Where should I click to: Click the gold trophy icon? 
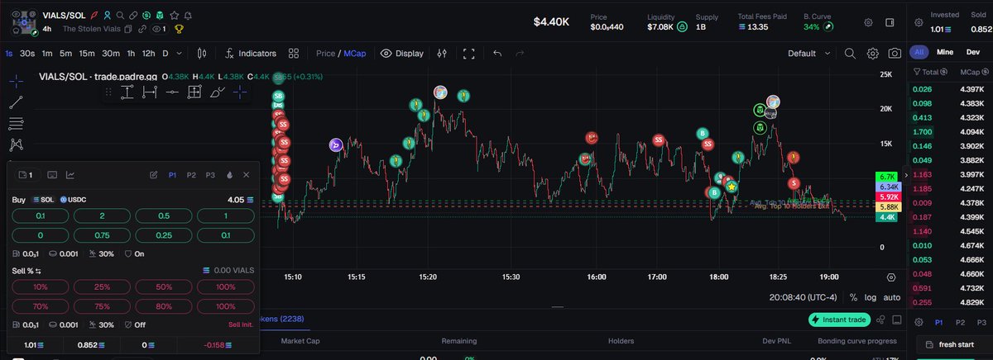[x=179, y=29]
